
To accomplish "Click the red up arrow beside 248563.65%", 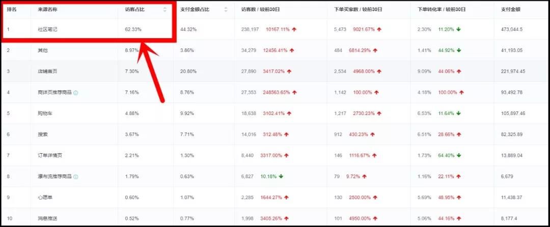I will click(295, 93).
